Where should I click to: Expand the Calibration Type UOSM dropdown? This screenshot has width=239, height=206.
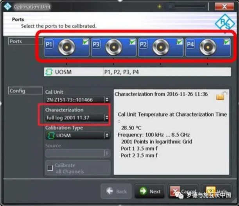pyautogui.click(x=77, y=135)
